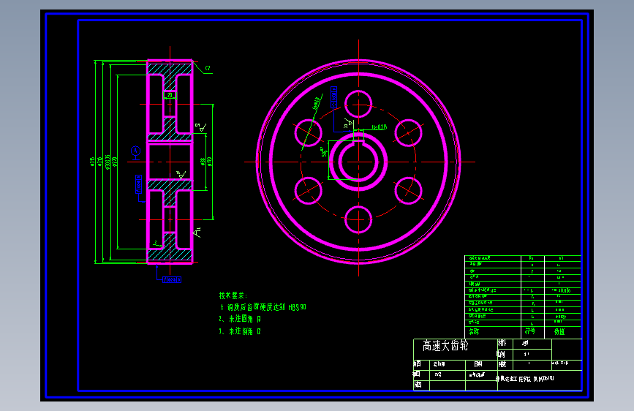Click the keyway width dimension text
Image resolution: width=634 pixels, height=411 pixels.
click(x=380, y=127)
